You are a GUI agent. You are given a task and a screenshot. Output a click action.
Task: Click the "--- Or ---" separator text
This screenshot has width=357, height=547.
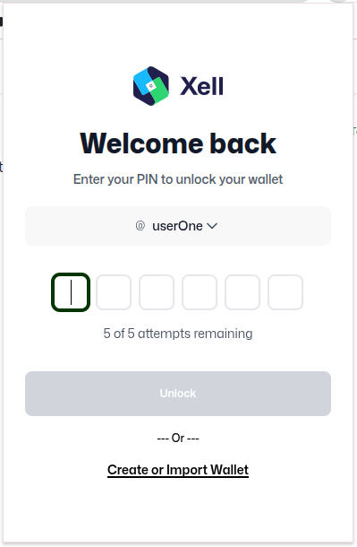tap(178, 438)
